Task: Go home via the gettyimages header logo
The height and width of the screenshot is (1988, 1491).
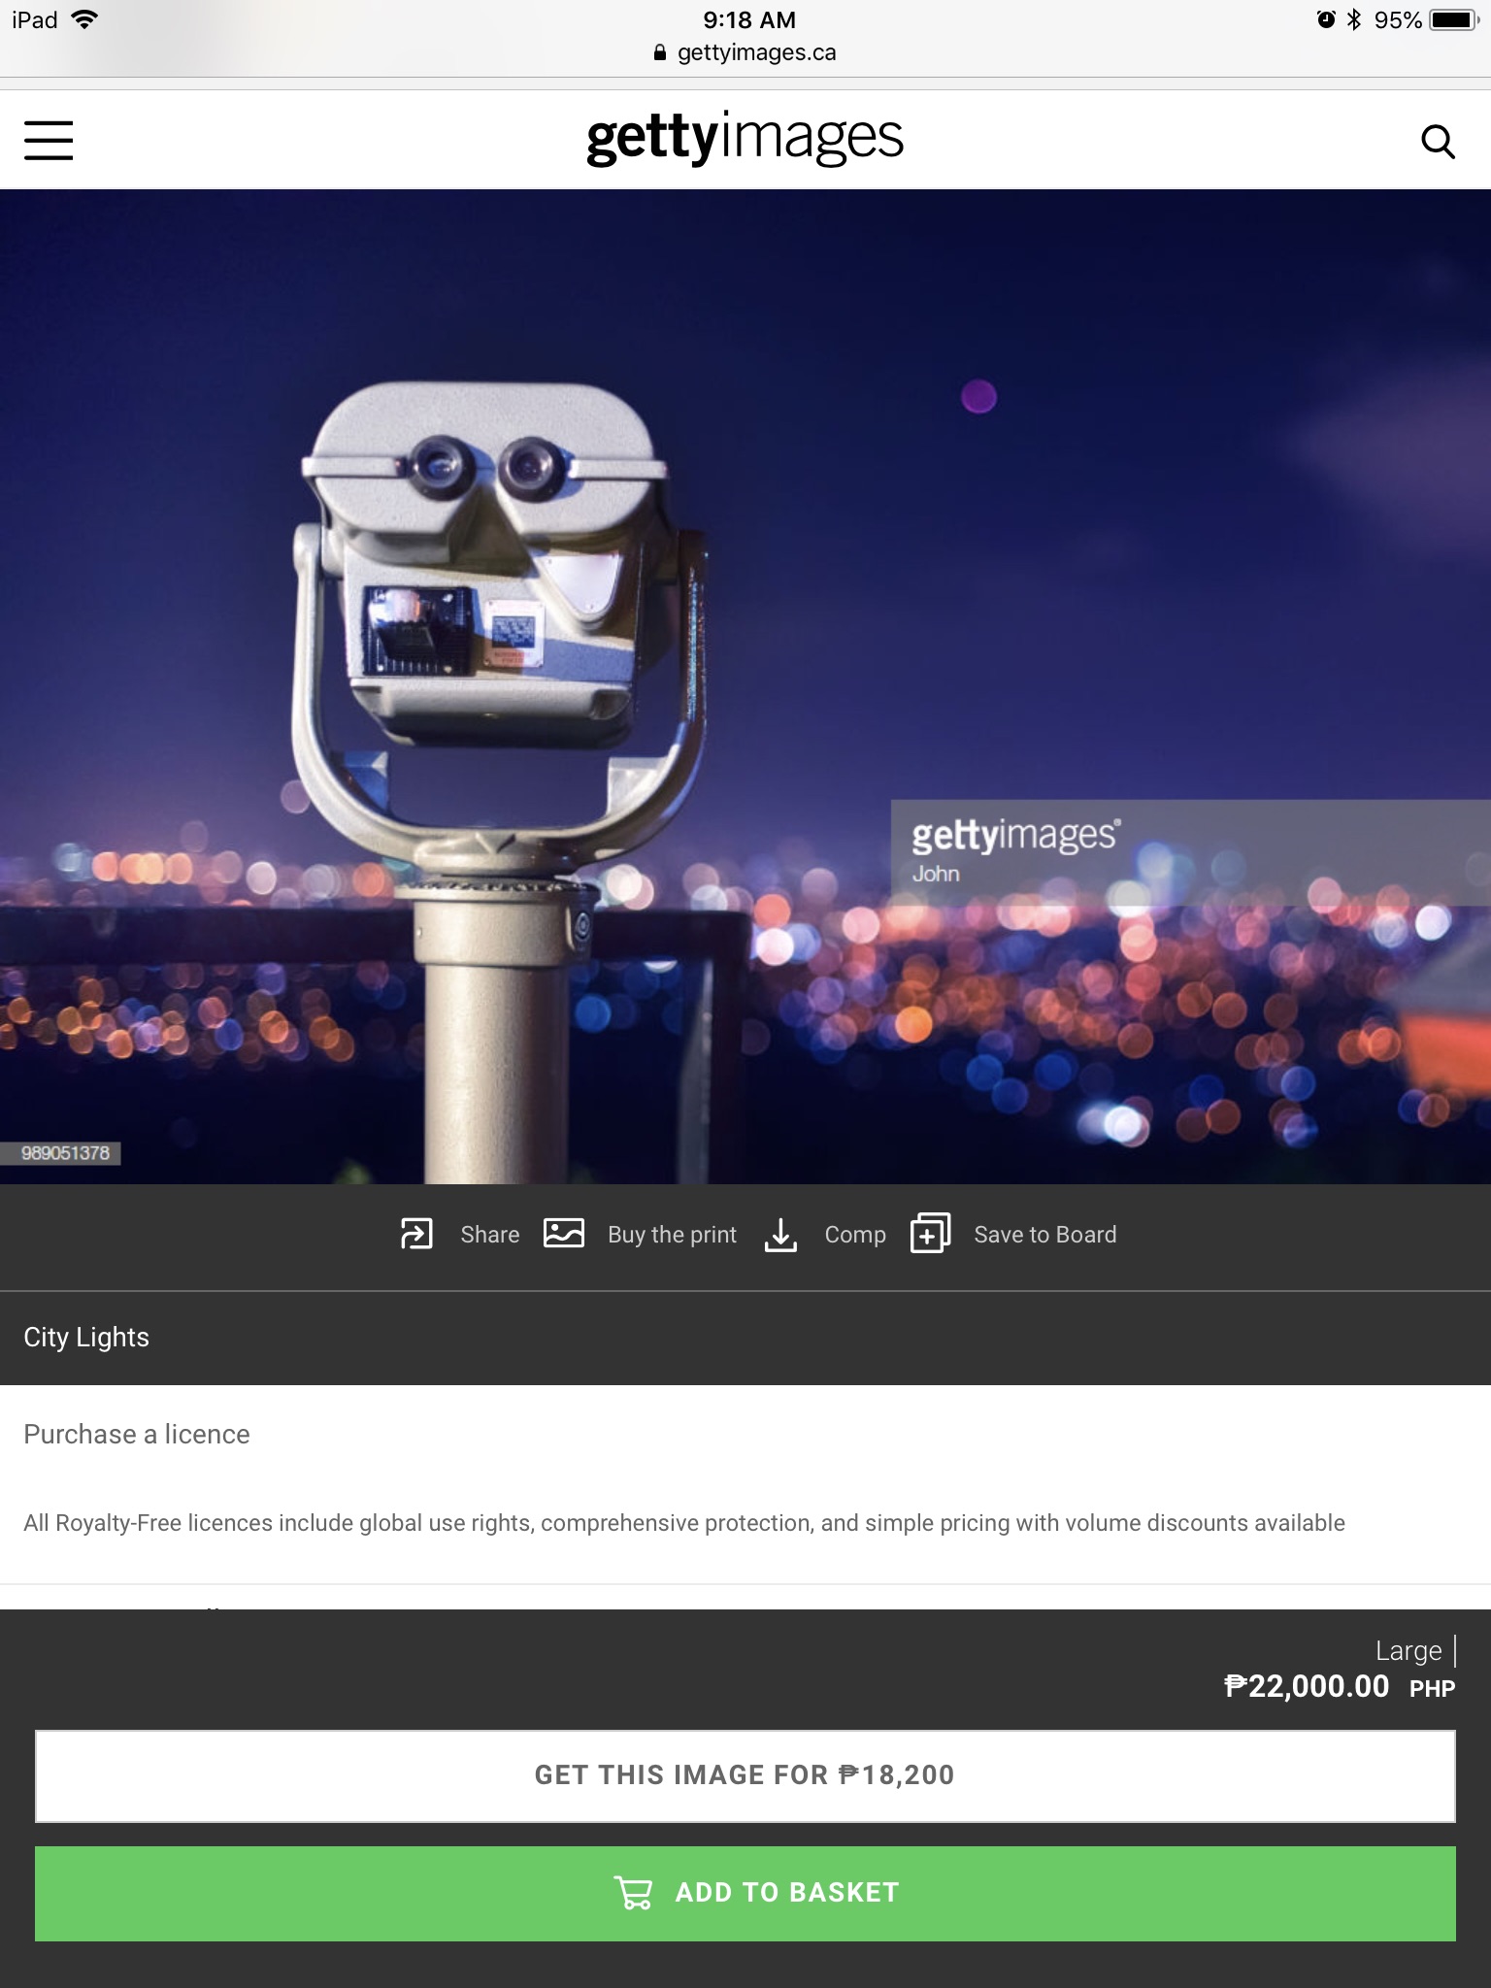Action: (745, 139)
